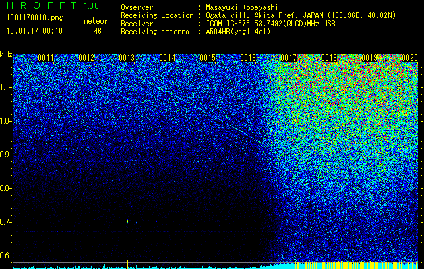Click the date stamp 10.01.17 00:10

[x=34, y=31]
